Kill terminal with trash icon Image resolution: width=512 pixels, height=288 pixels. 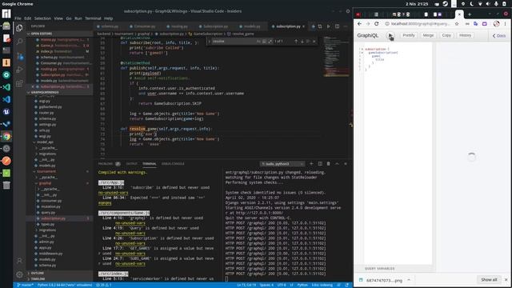point(329,163)
